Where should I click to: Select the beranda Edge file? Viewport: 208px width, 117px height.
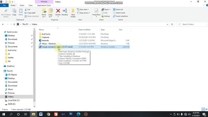[84, 40]
